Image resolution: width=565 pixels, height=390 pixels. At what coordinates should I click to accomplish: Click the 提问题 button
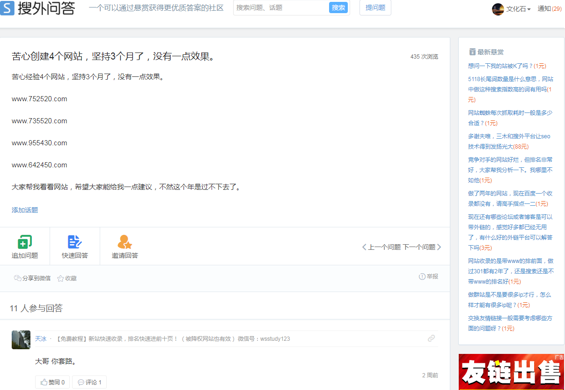point(375,7)
